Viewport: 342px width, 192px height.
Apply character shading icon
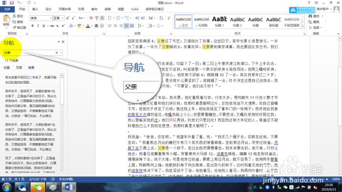[96, 26]
